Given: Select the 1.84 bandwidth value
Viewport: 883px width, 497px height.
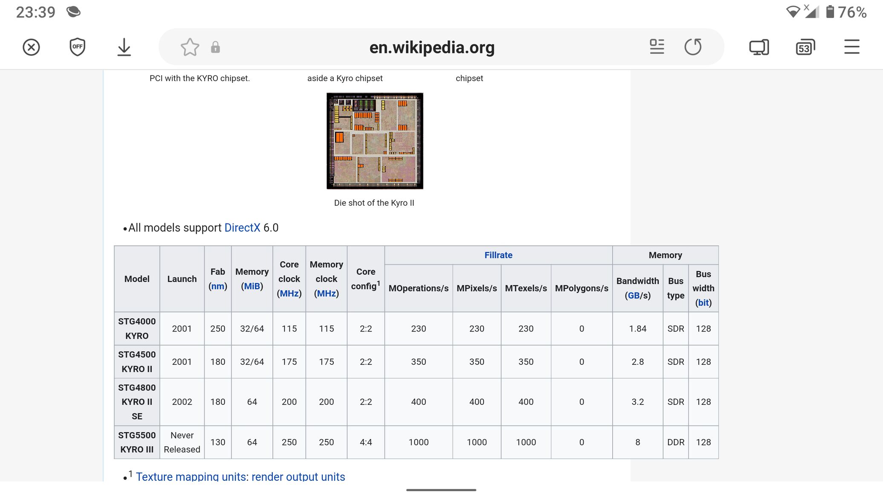Looking at the screenshot, I should click(638, 328).
